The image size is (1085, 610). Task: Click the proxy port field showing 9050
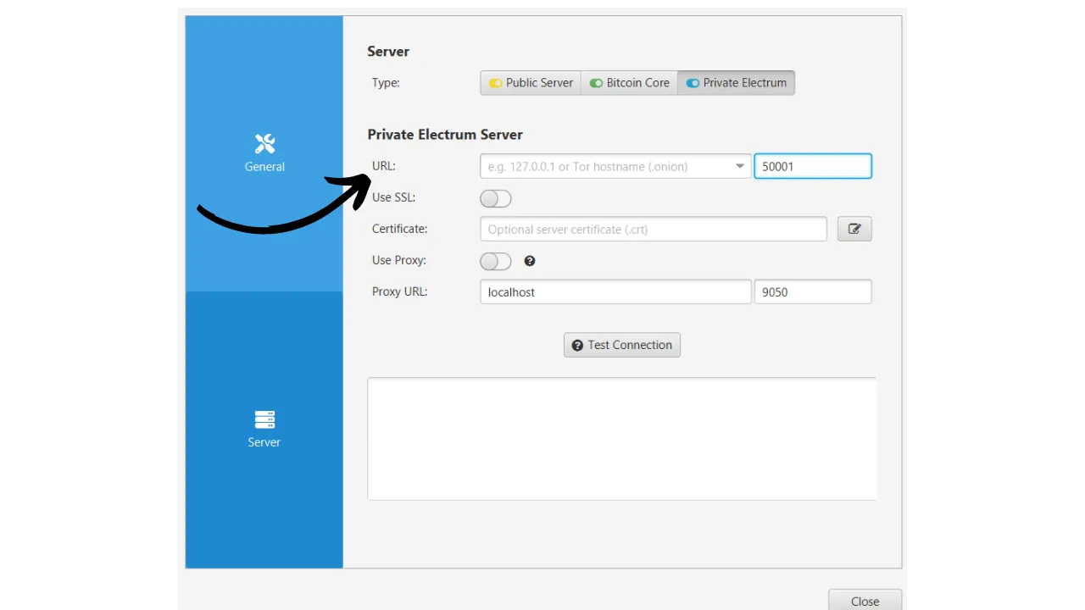pyautogui.click(x=812, y=292)
